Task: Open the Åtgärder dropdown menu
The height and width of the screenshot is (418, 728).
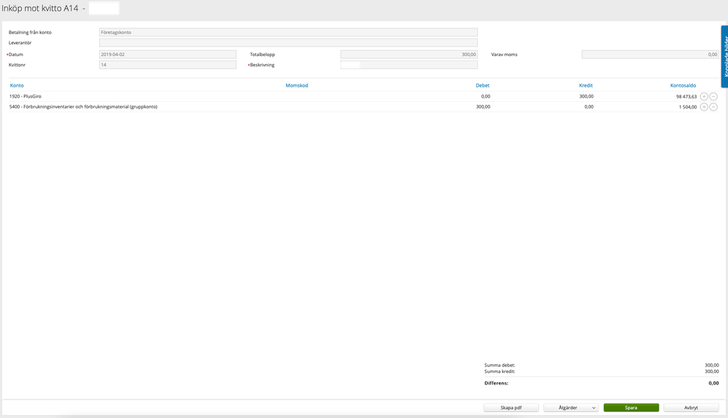Action: (x=571, y=408)
